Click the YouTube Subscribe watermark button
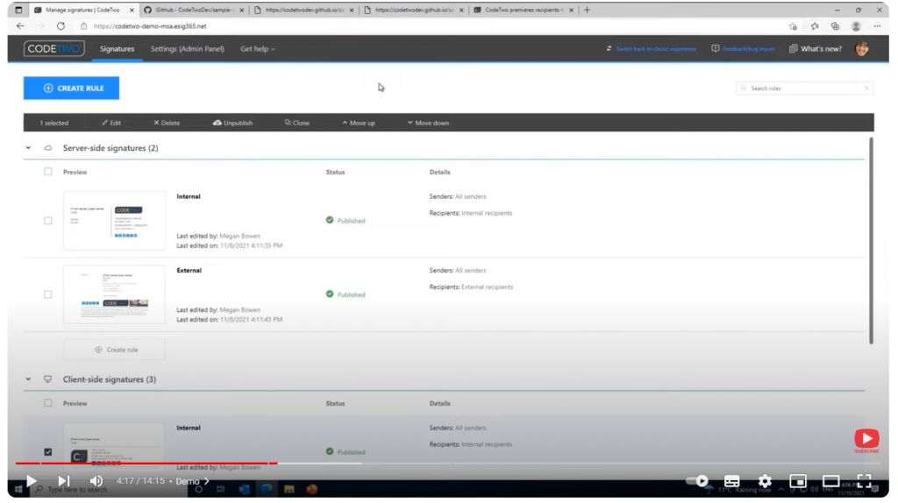 866,441
